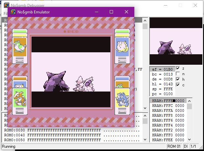Select stack row HRAM:FFFA
Screen dimensions: 204x151
point(168,110)
